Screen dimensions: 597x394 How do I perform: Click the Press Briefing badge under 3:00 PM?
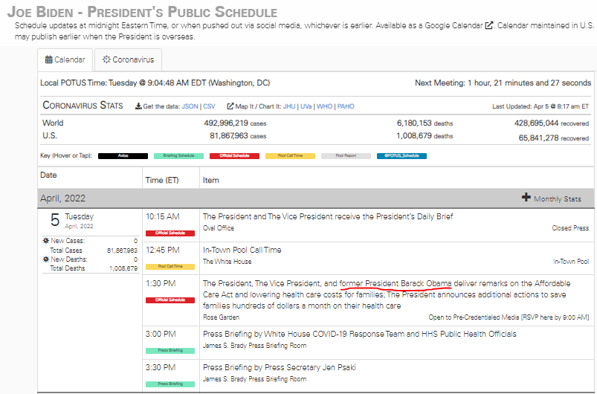(x=170, y=350)
